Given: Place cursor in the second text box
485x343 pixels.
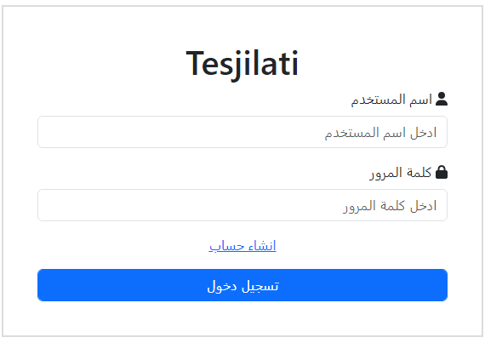Looking at the screenshot, I should [x=242, y=205].
